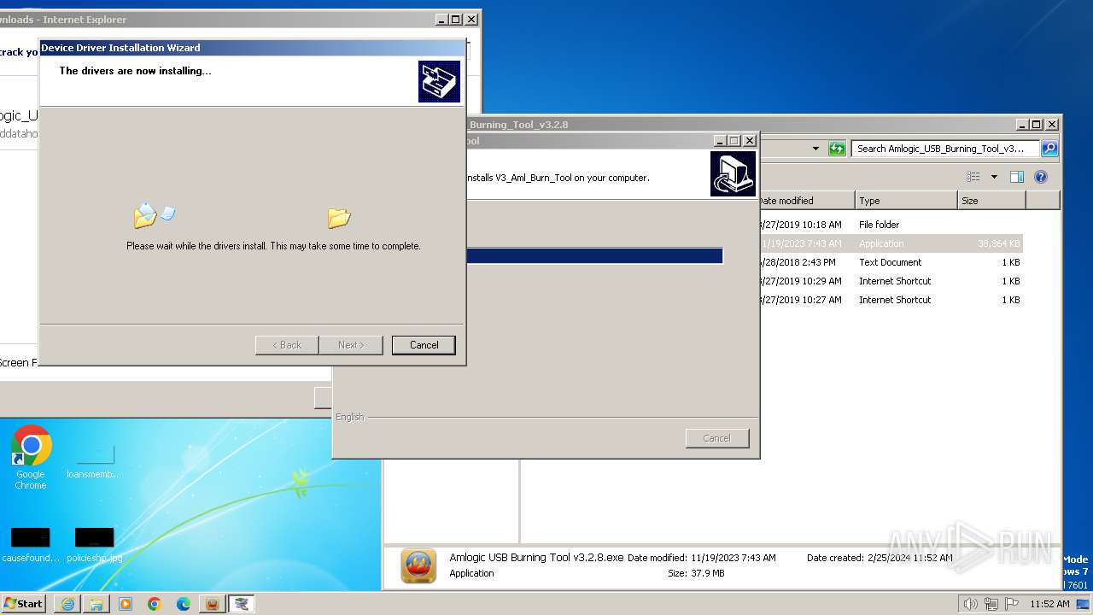Click the destination folder icon in driver wizard
This screenshot has height=615, width=1093.
tap(339, 218)
